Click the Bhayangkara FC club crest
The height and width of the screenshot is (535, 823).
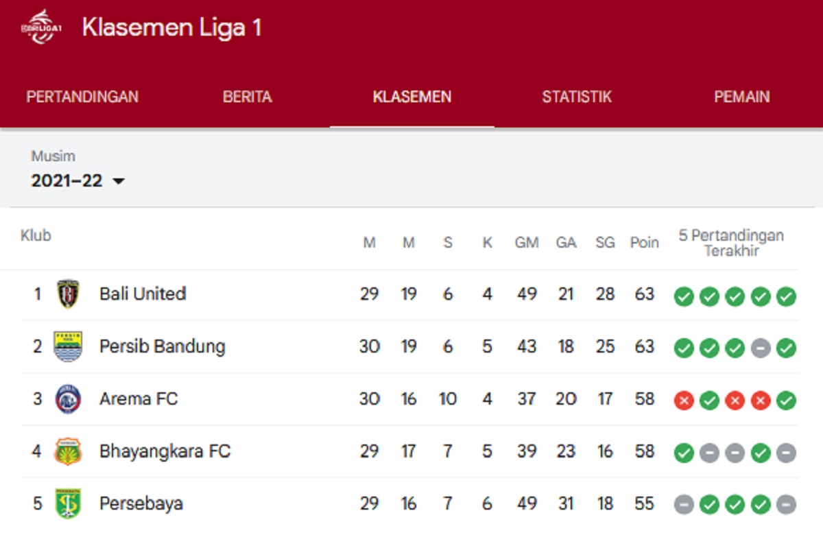click(68, 451)
